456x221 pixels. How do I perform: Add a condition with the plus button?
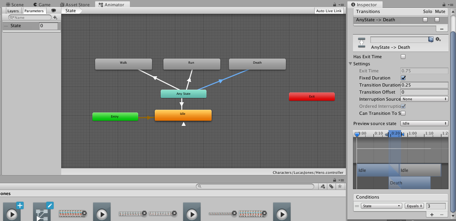[x=432, y=215]
